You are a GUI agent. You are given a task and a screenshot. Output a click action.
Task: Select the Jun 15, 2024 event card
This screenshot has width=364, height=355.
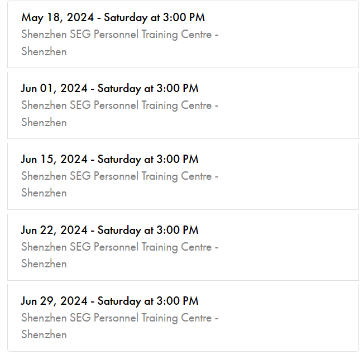pyautogui.click(x=183, y=176)
